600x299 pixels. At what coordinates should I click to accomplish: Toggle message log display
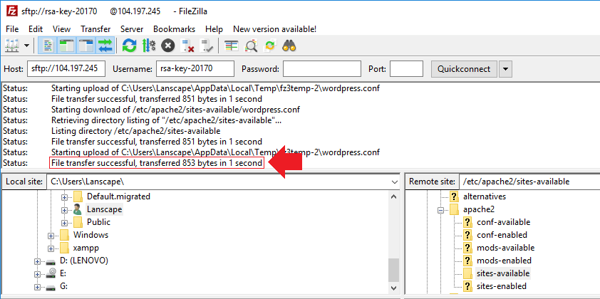tap(48, 46)
